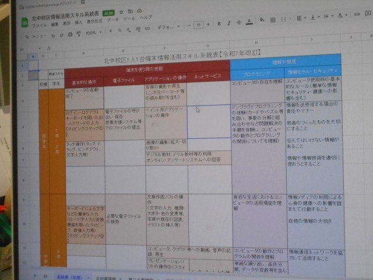Image resolution: width=373 pixels, height=280 pixels.
Task: Open the text color picker
Action: [249, 22]
